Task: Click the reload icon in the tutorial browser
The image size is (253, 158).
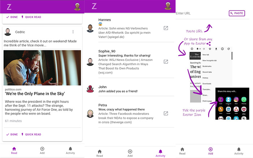Action: (x=228, y=49)
